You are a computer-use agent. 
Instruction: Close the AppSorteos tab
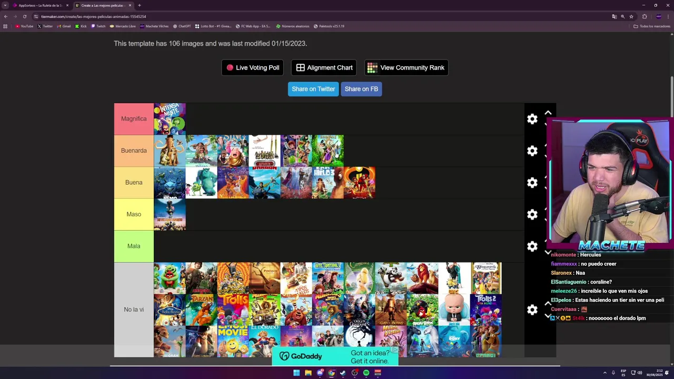pos(67,5)
